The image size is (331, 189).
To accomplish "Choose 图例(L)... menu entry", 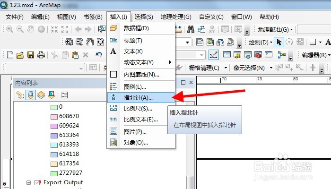I will [141, 86].
